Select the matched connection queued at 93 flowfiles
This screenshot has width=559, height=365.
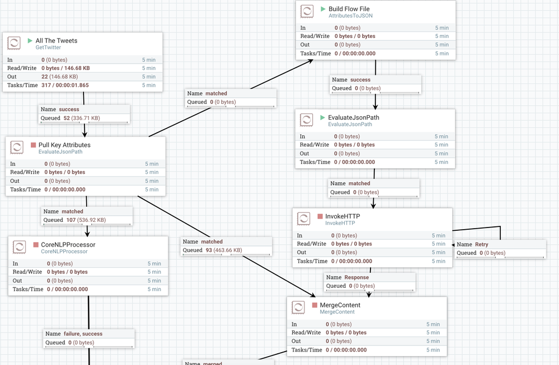pyautogui.click(x=226, y=246)
